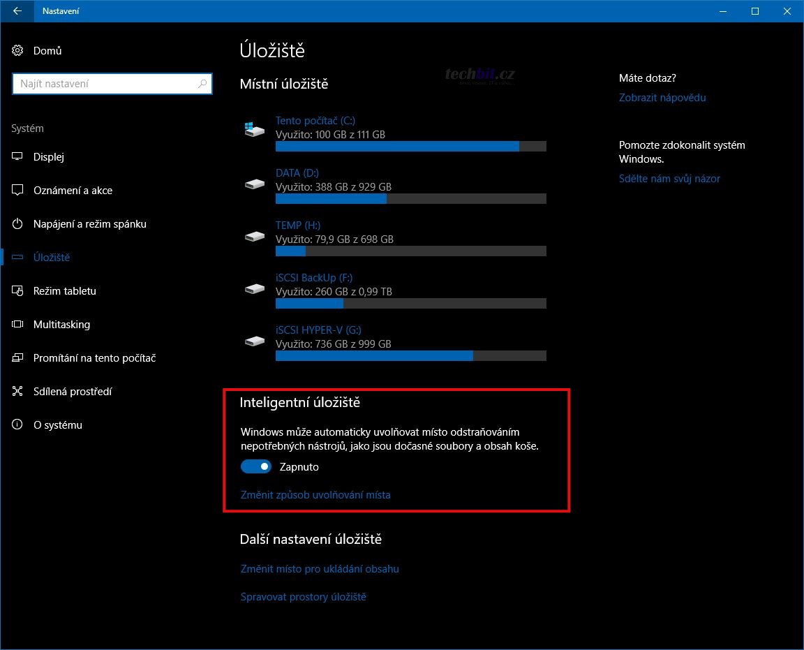Click Změnit způsob uvolňování místa
Screen dimensions: 804x650
click(x=315, y=494)
